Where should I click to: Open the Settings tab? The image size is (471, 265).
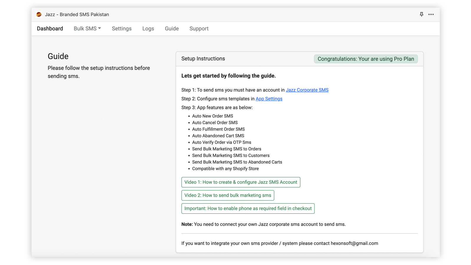(122, 29)
